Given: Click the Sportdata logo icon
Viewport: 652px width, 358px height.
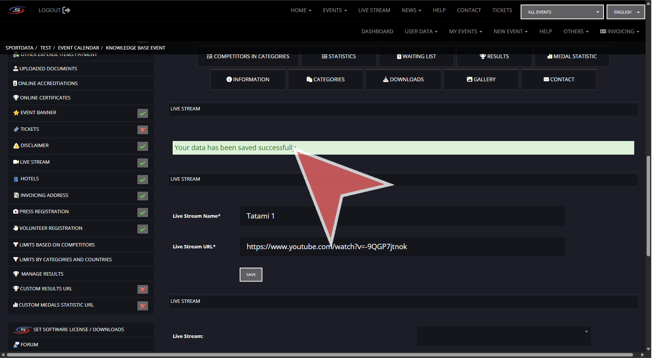Looking at the screenshot, I should pos(17,10).
